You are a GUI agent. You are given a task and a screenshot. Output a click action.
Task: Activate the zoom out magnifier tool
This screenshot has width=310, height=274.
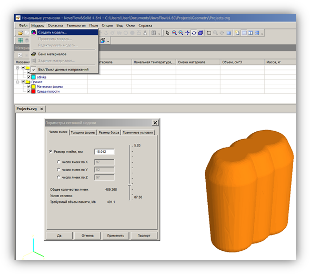[181, 33]
